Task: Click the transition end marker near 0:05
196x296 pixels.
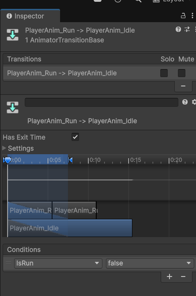Action: click(x=70, y=160)
